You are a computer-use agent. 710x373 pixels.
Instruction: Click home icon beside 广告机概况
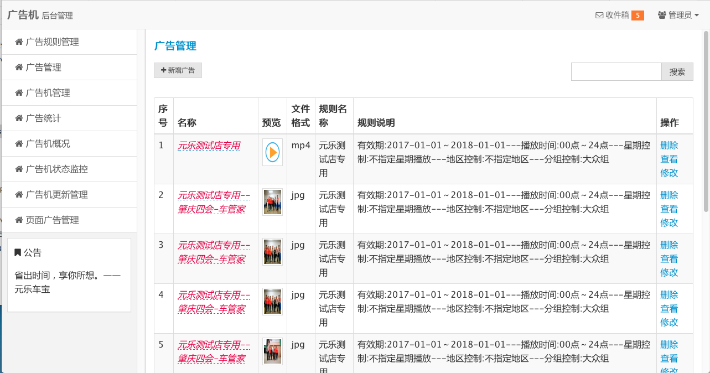point(19,144)
